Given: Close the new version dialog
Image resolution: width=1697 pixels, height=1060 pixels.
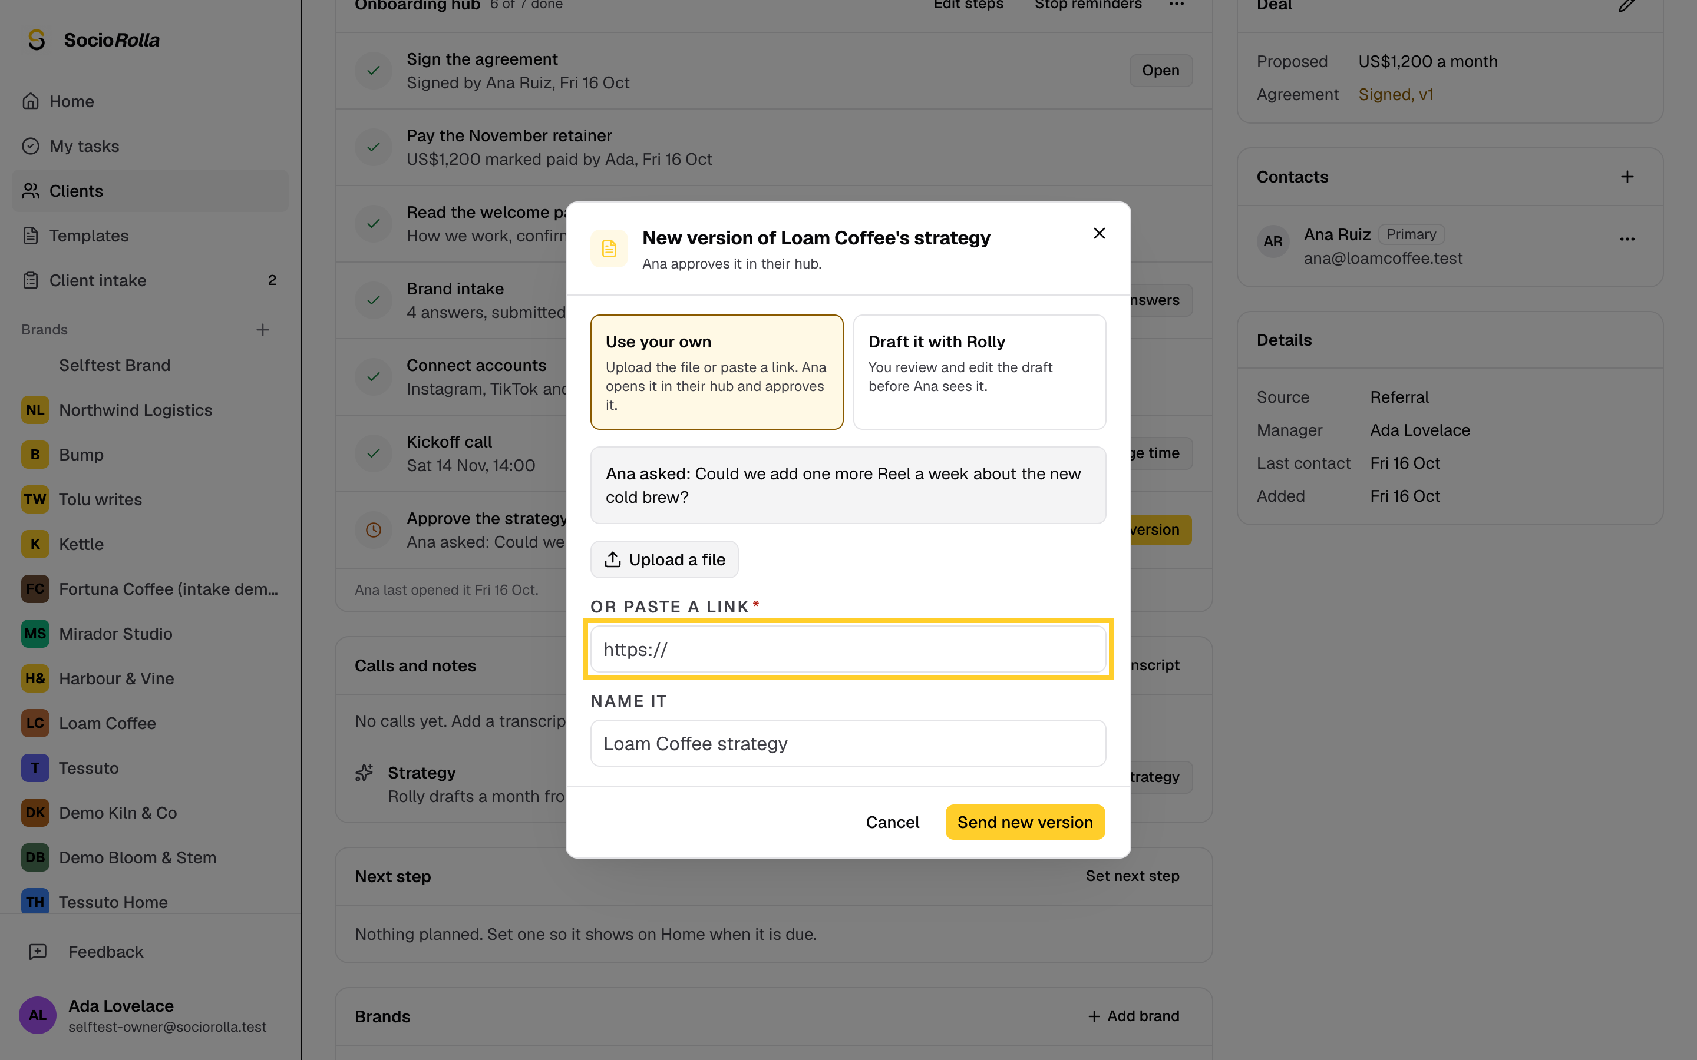Looking at the screenshot, I should (x=1099, y=233).
